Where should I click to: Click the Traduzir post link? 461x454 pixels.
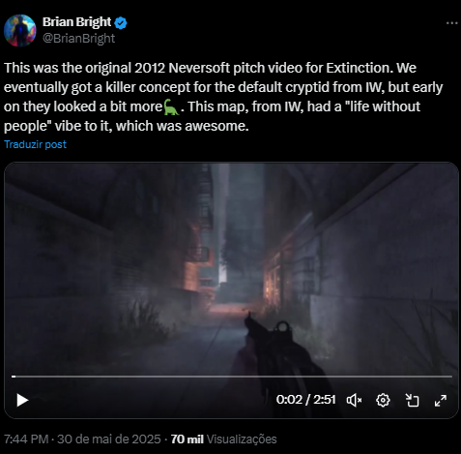35,144
